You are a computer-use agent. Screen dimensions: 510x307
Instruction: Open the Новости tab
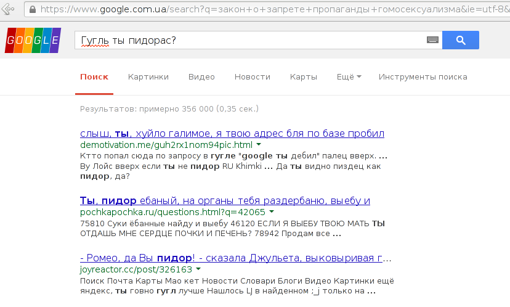point(253,77)
